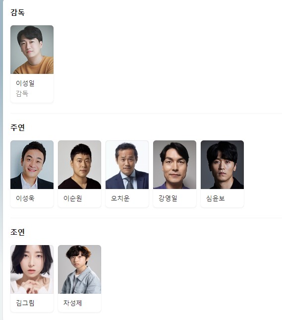The height and width of the screenshot is (320, 282).
Task: Click the 감독 role label under 이성일
Action: (x=22, y=94)
